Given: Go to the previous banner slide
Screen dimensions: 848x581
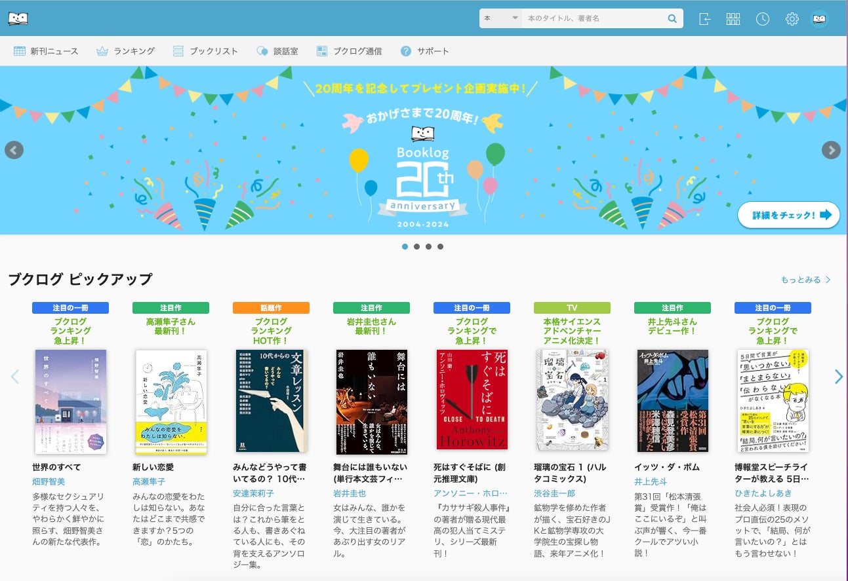Looking at the screenshot, I should [14, 150].
